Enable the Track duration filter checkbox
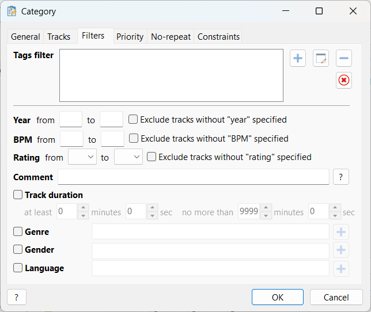Screen dimensions: 371x312 (18, 195)
